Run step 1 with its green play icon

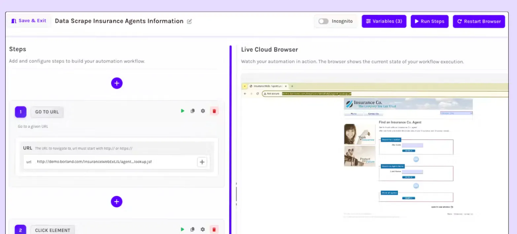(x=183, y=111)
